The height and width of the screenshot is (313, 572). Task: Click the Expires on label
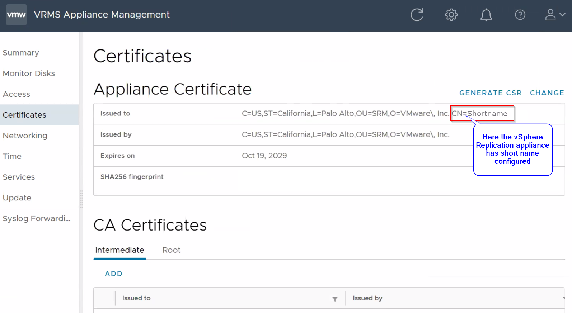click(x=117, y=156)
